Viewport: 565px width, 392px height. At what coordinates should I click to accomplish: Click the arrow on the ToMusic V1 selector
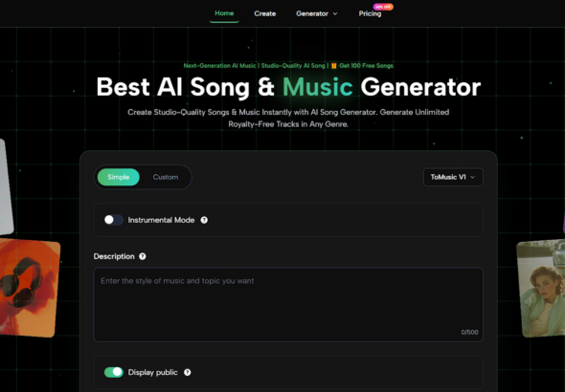tap(473, 177)
